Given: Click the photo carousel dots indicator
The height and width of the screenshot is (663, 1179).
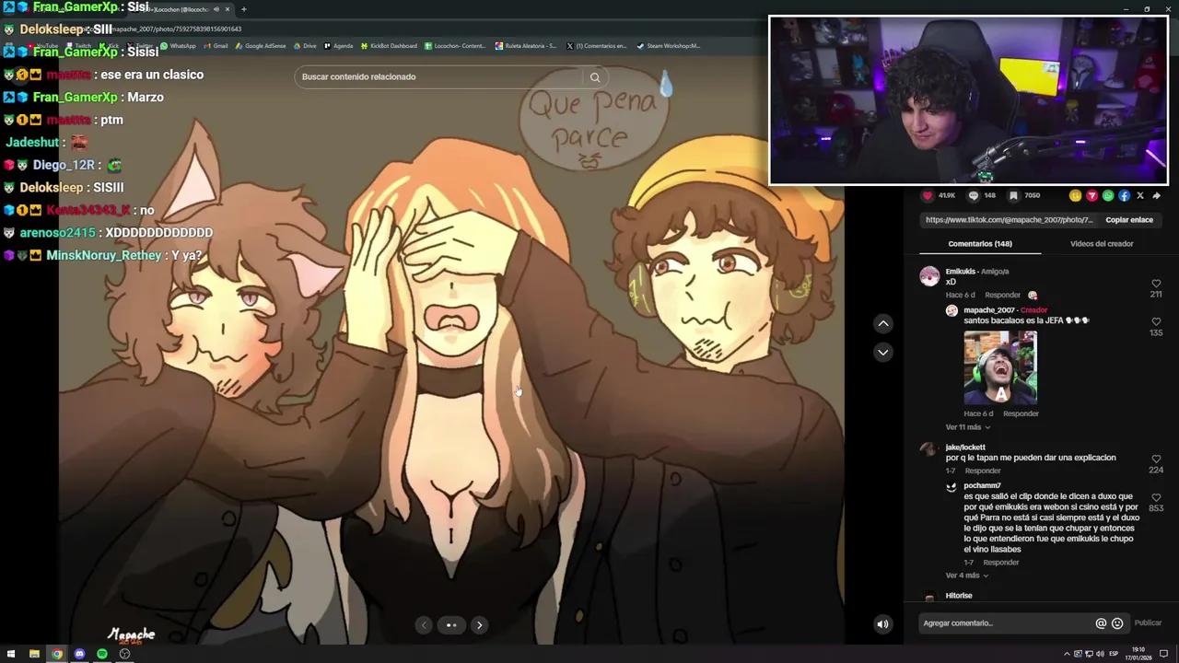Looking at the screenshot, I should [x=451, y=624].
